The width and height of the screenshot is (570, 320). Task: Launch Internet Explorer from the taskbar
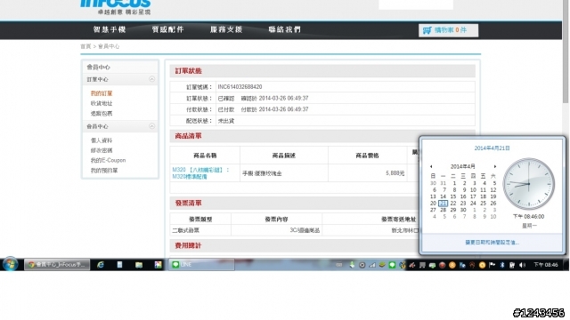(x=100, y=265)
